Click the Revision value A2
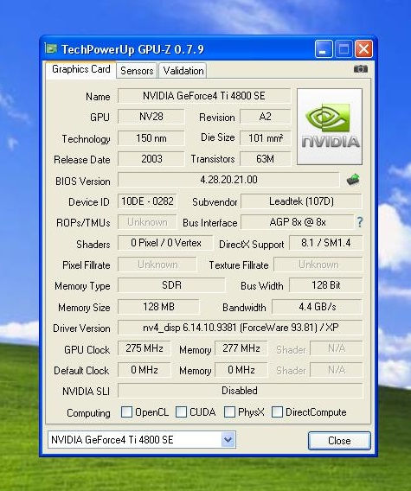Screen dimensions: 411x491 pos(266,117)
